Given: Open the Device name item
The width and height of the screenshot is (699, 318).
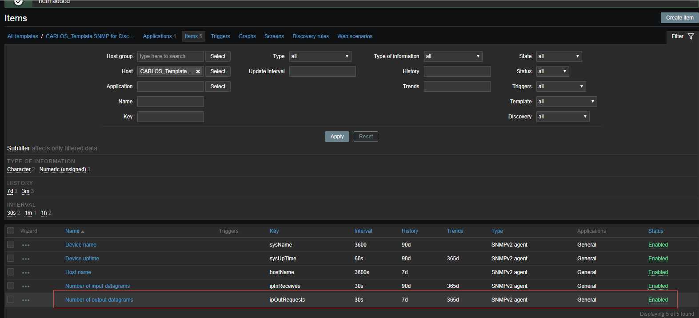Looking at the screenshot, I should pyautogui.click(x=81, y=245).
